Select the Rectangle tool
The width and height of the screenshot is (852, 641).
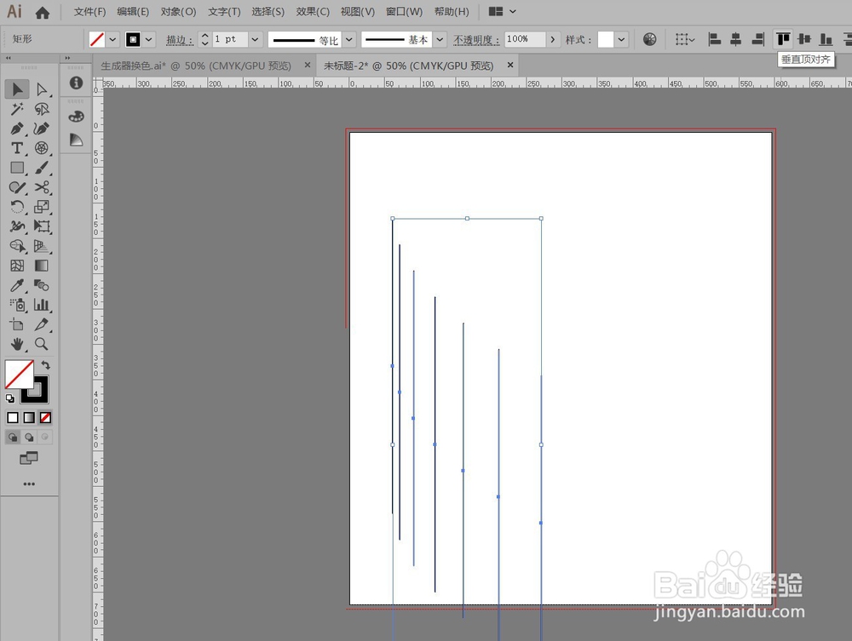click(17, 168)
